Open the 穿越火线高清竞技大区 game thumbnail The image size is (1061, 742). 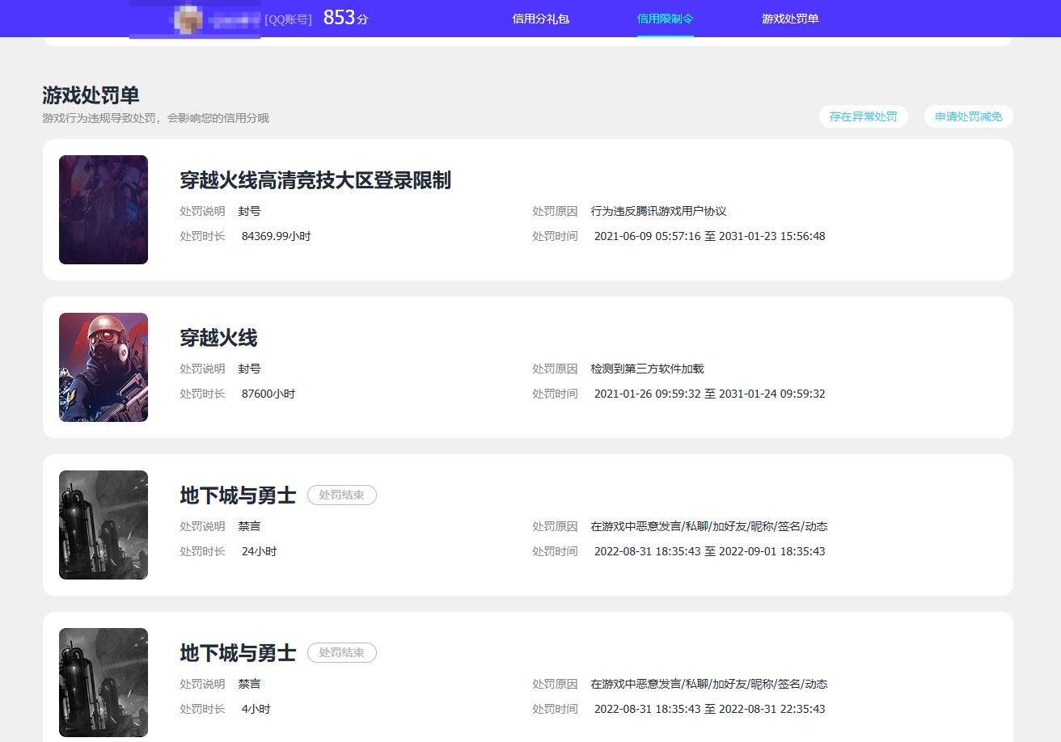(104, 210)
